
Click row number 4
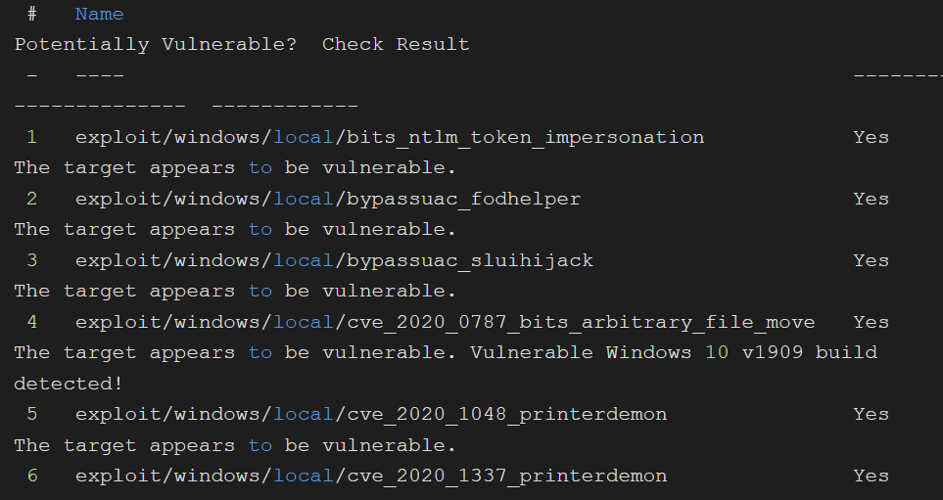click(32, 322)
